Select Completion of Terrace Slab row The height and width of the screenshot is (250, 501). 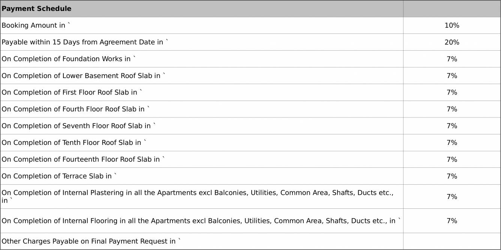click(x=59, y=176)
